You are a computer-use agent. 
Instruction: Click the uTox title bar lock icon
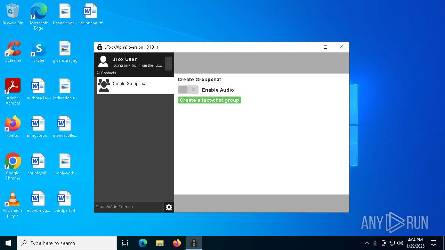pyautogui.click(x=100, y=47)
